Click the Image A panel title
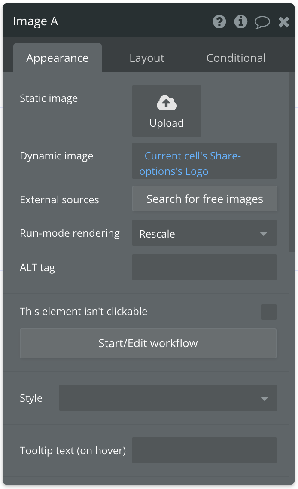298x489 pixels. [x=36, y=21]
